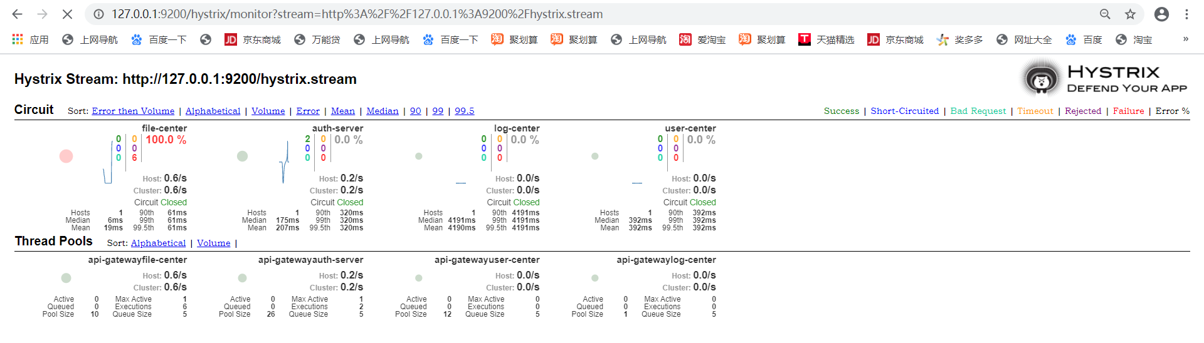Click the api-gatewaylog-center pool title
Screen dimensions: 1204x343
[x=666, y=260]
